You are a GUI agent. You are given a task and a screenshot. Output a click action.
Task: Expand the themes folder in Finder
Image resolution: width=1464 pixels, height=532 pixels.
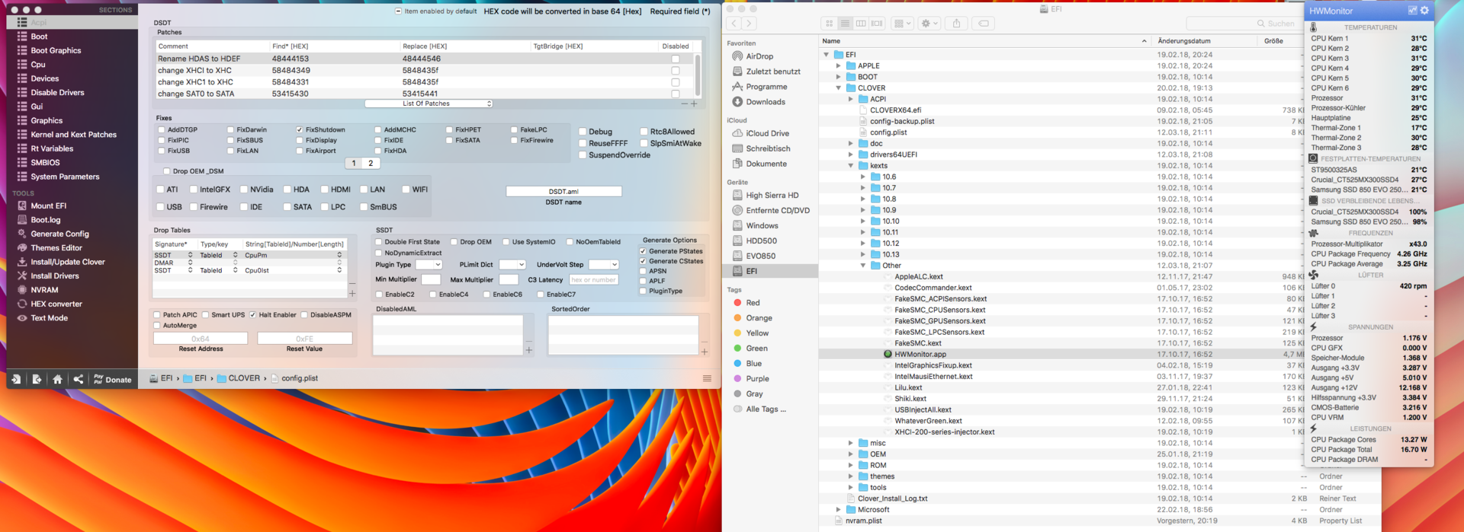pos(850,476)
